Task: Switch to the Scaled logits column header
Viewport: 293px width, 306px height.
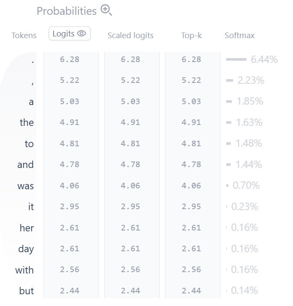Action: click(x=130, y=36)
